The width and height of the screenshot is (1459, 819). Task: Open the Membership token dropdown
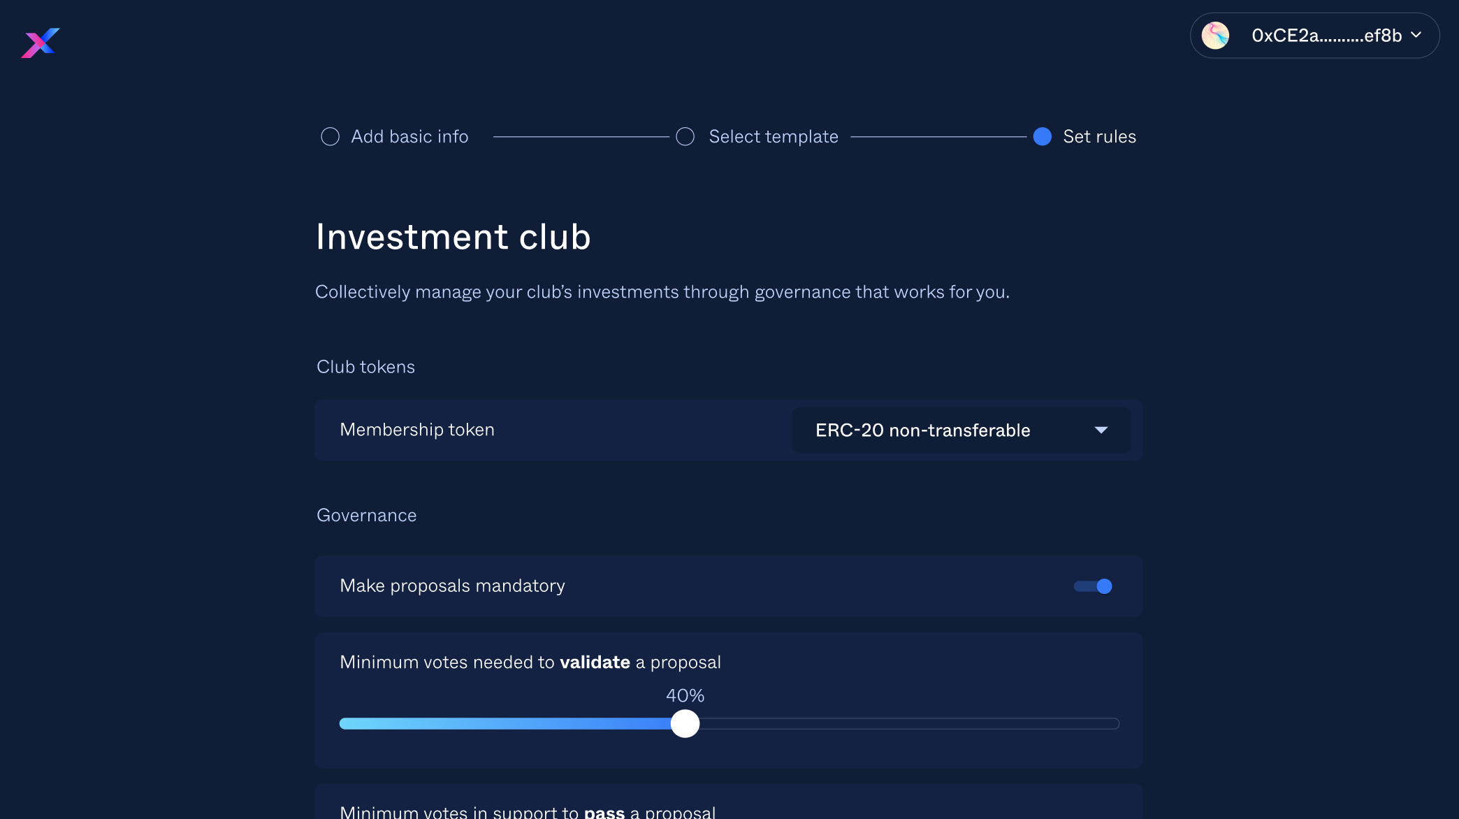[x=960, y=430]
